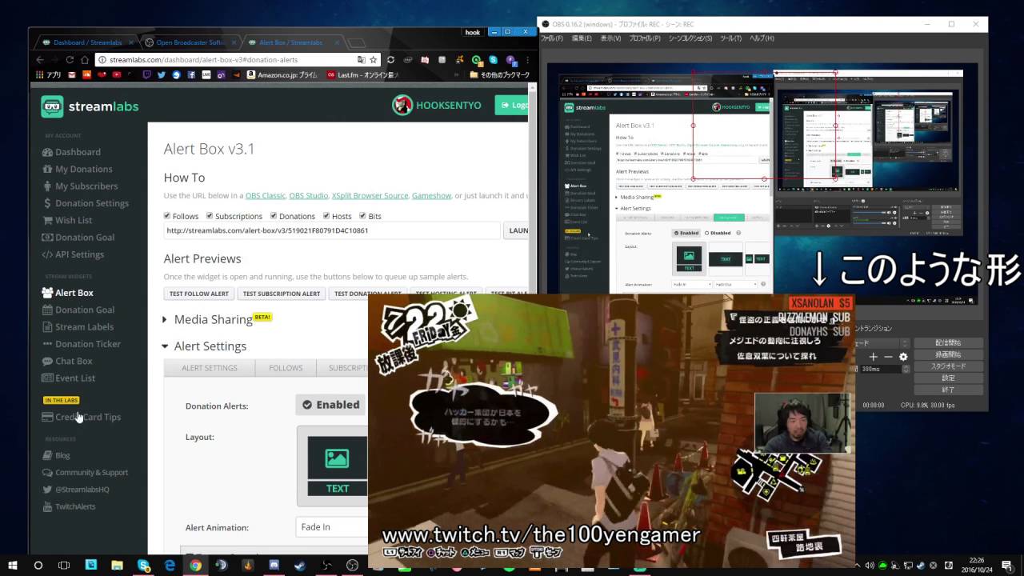Screen dimensions: 1024x576
Task: Toggle the Donations checkbox
Action: pos(274,216)
